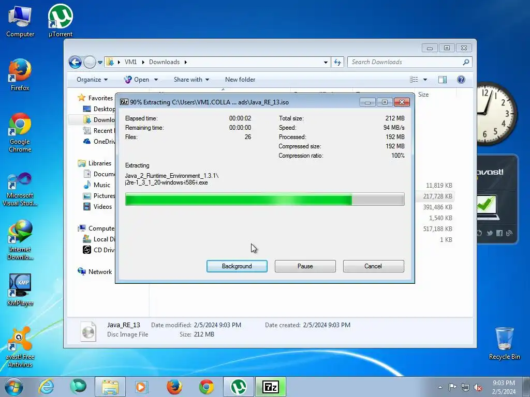Screen dimensions: 530x397
Task: Open Chrome from the taskbar
Action: [x=206, y=387]
